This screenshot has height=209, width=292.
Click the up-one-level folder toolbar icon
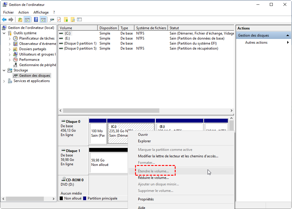(x=20, y=20)
